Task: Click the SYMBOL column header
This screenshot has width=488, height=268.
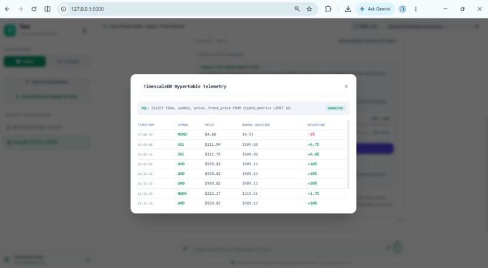Action: point(183,125)
